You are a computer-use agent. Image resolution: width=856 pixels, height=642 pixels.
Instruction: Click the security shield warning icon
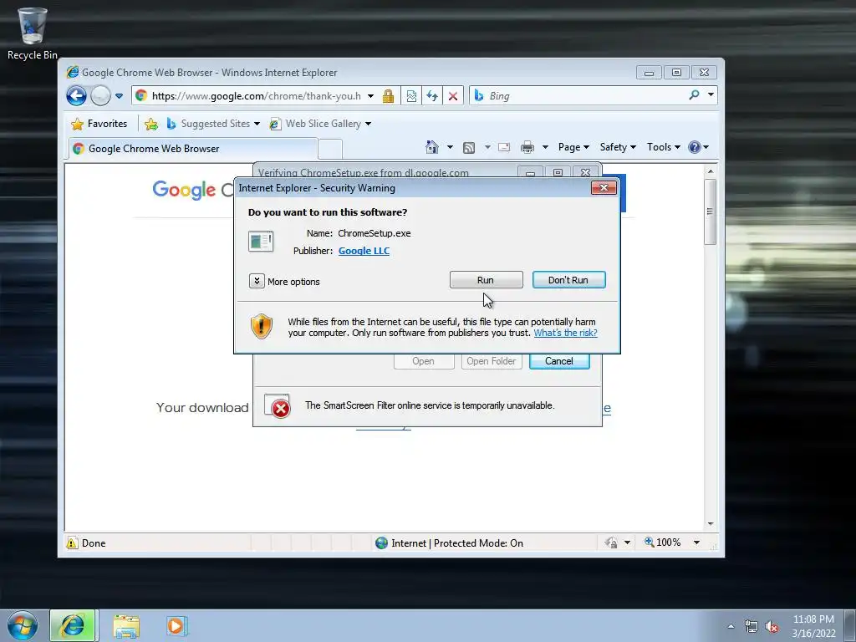pos(262,327)
